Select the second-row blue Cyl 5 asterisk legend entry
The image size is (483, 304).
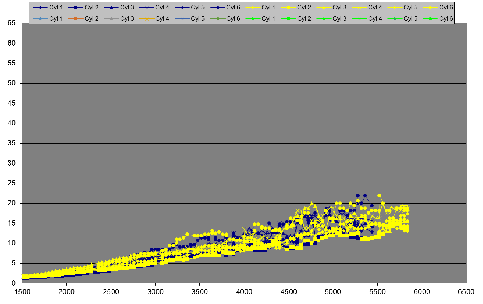coord(197,19)
